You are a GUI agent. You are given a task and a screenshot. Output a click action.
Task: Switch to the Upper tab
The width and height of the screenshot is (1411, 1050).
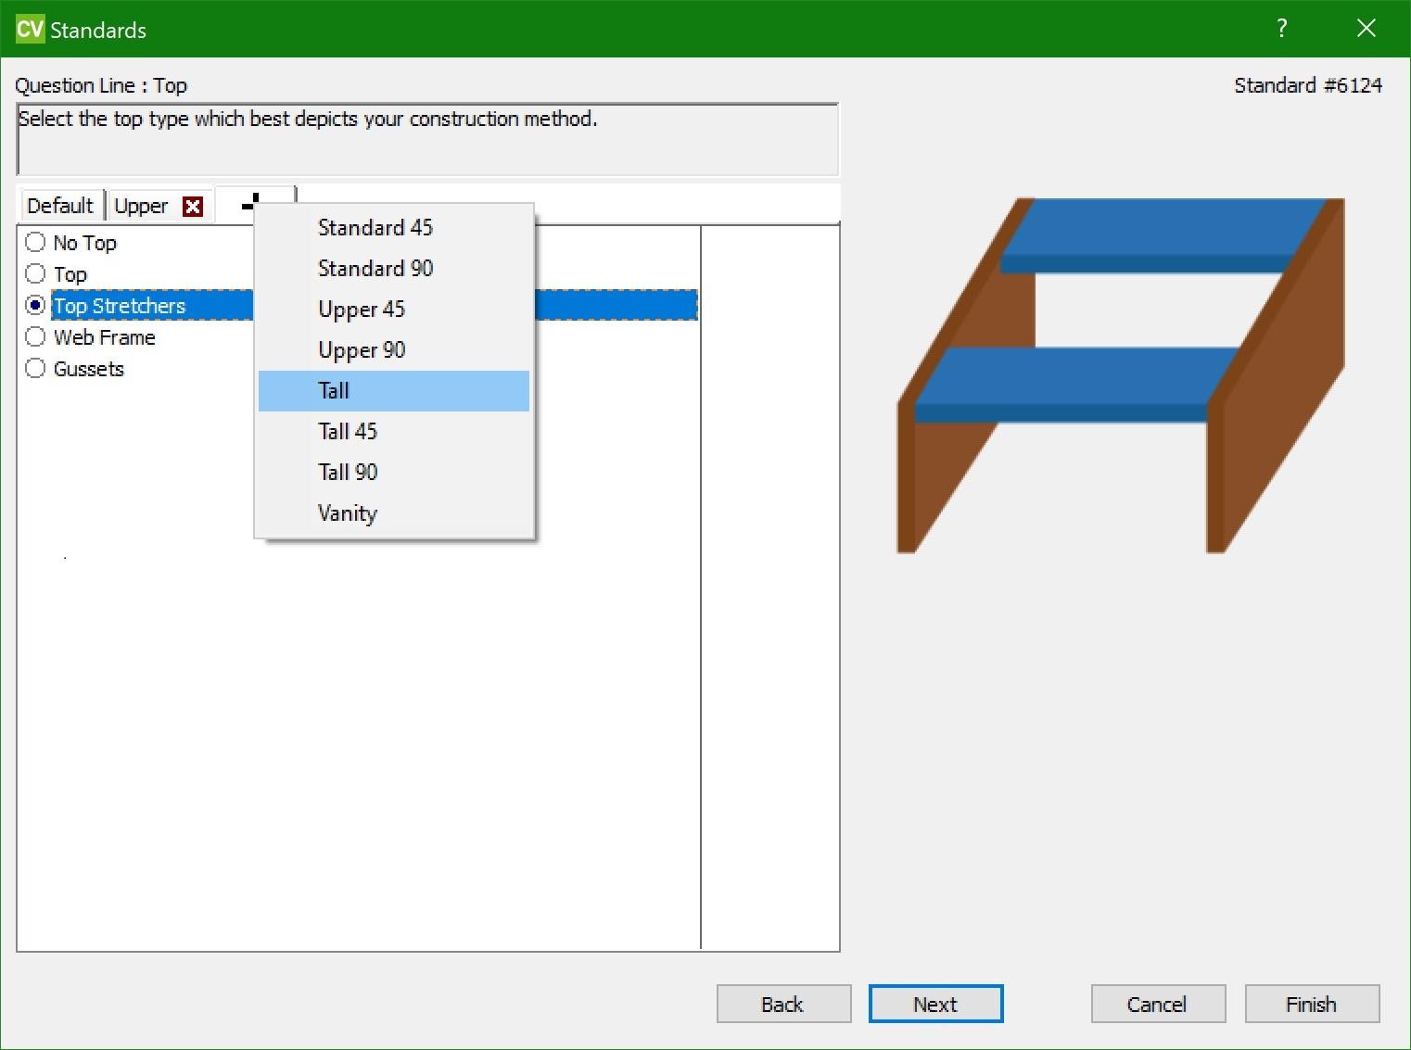tap(141, 206)
